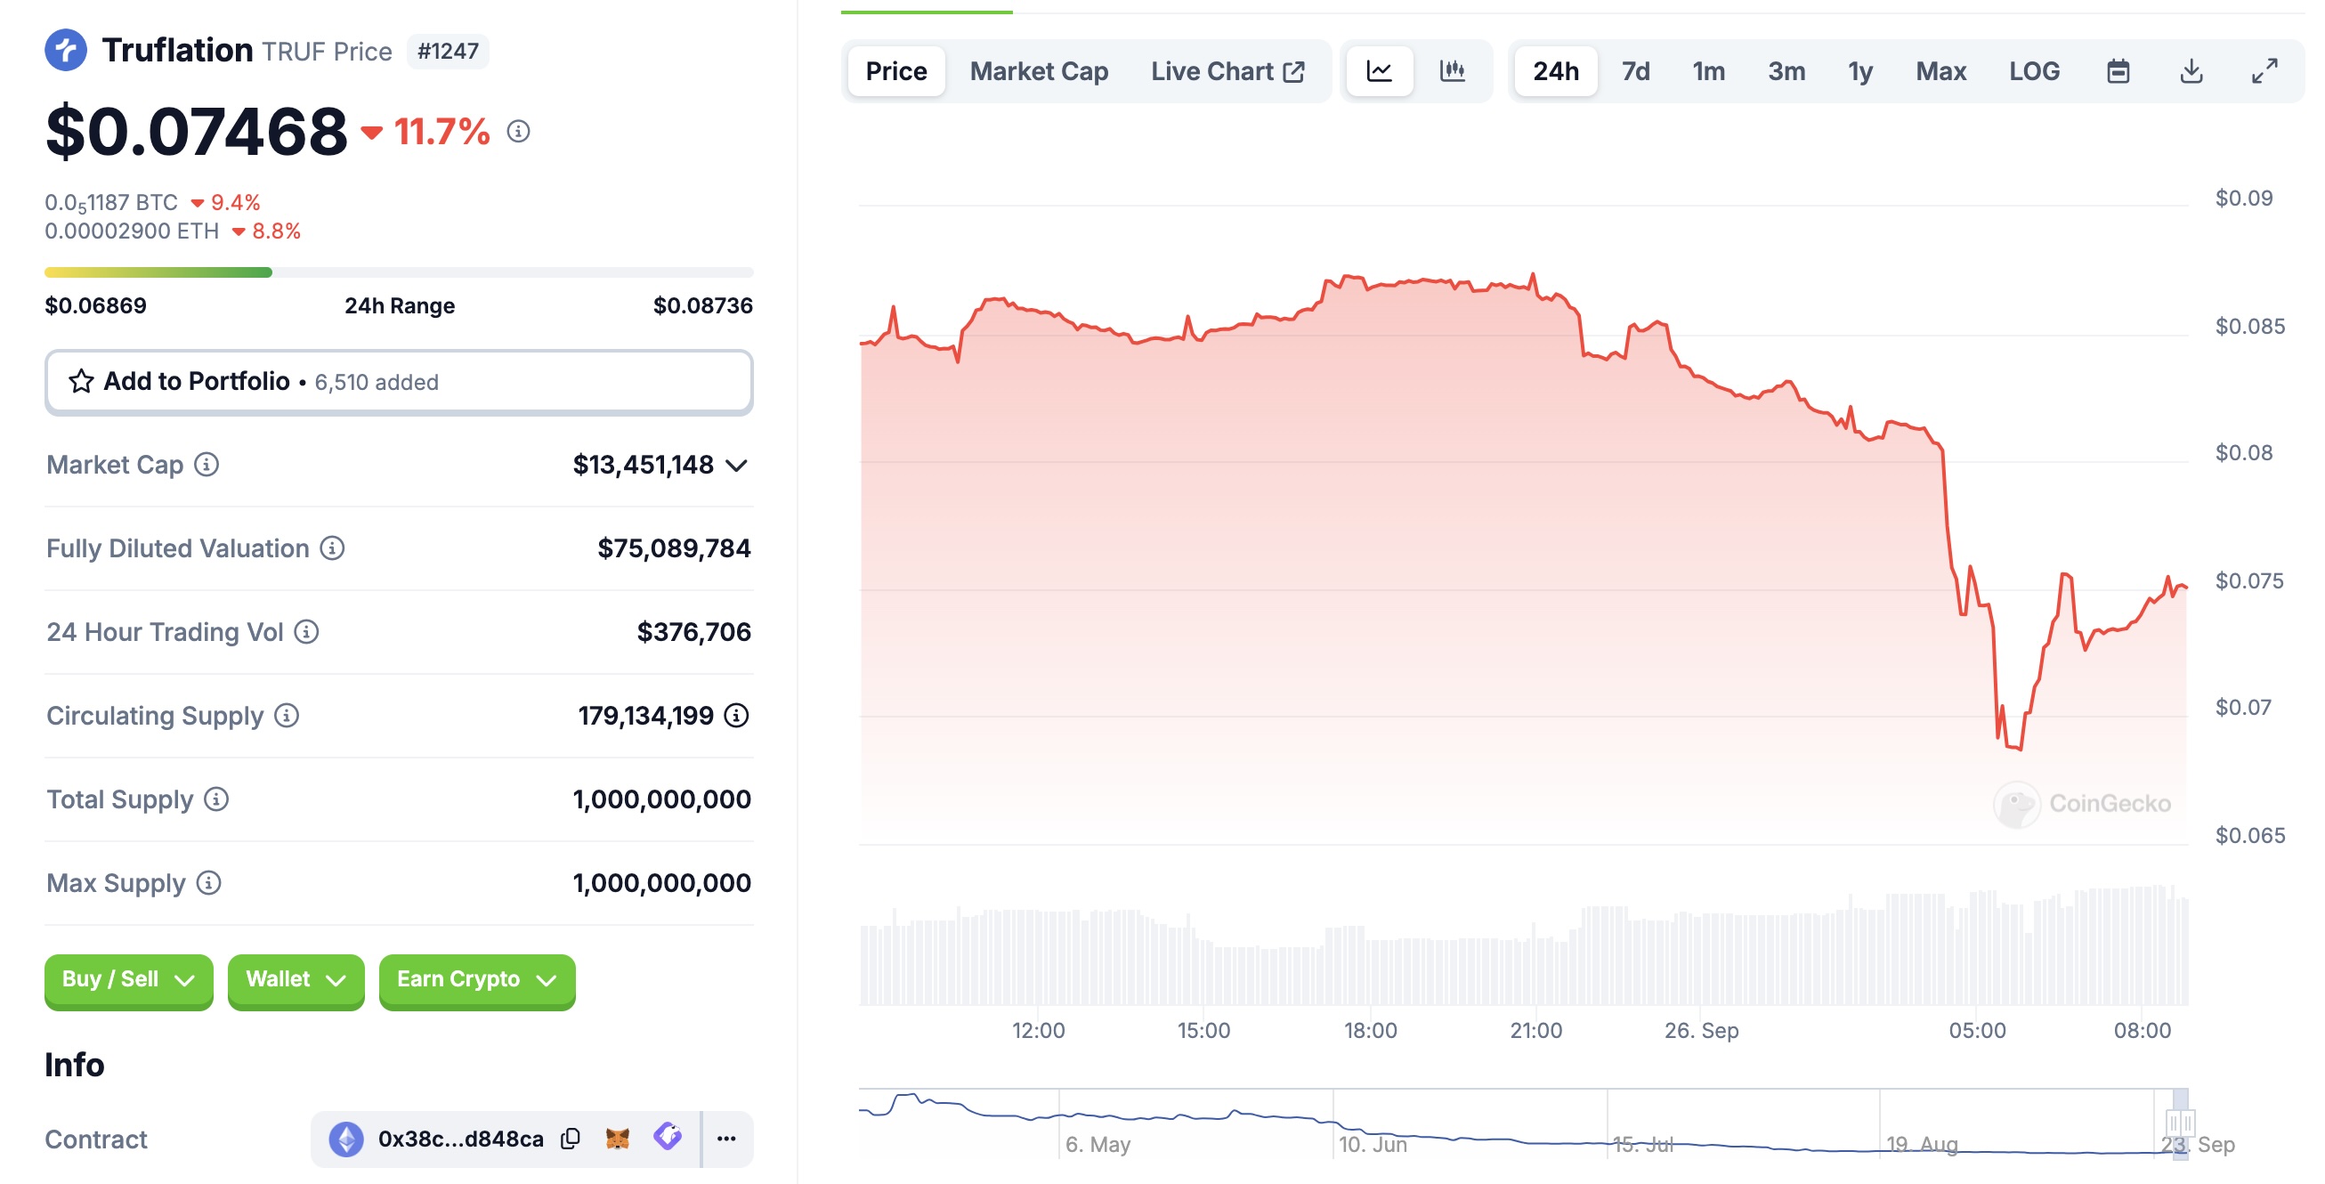Click the 24h Range progress bar
This screenshot has width=2325, height=1184.
[399, 272]
